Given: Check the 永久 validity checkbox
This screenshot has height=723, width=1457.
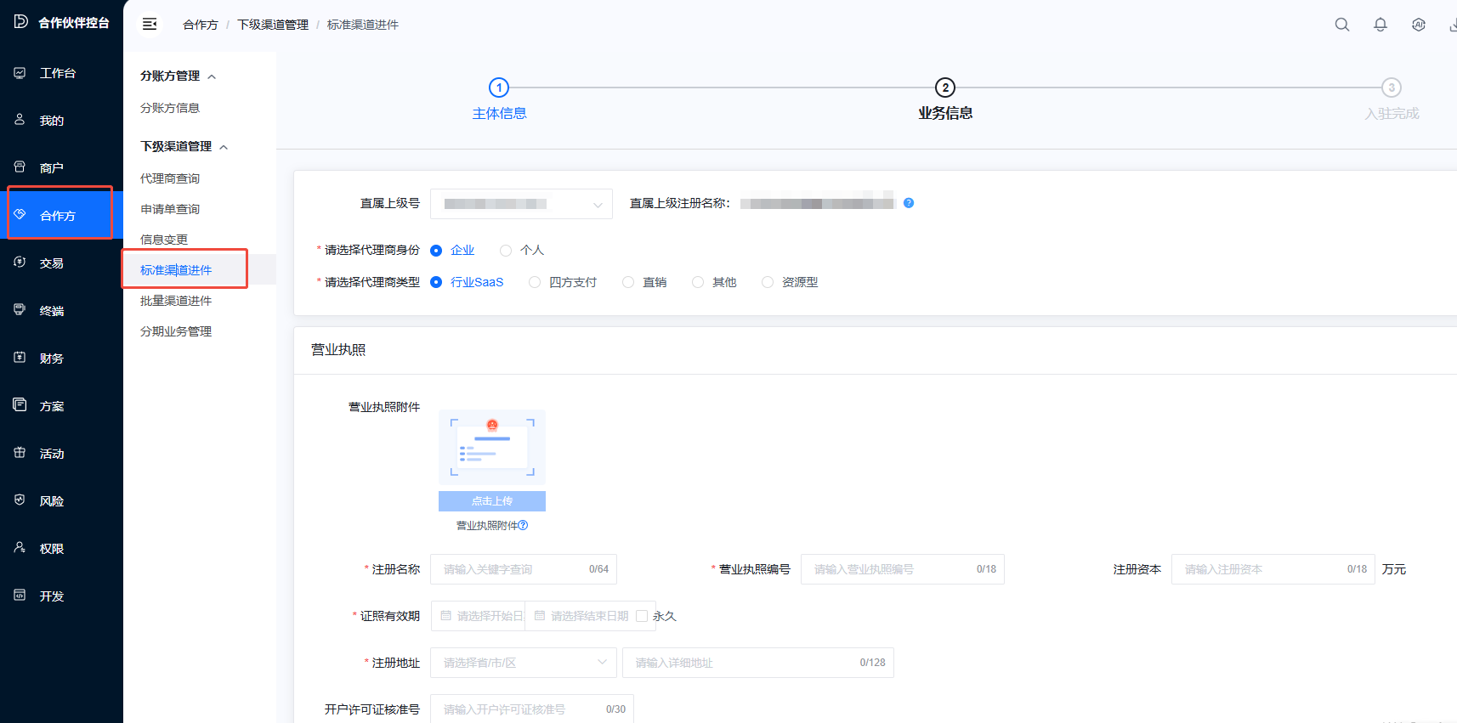Looking at the screenshot, I should coord(642,616).
